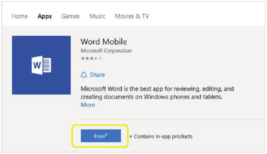
Task: Click the Share icon
Action: click(84, 75)
